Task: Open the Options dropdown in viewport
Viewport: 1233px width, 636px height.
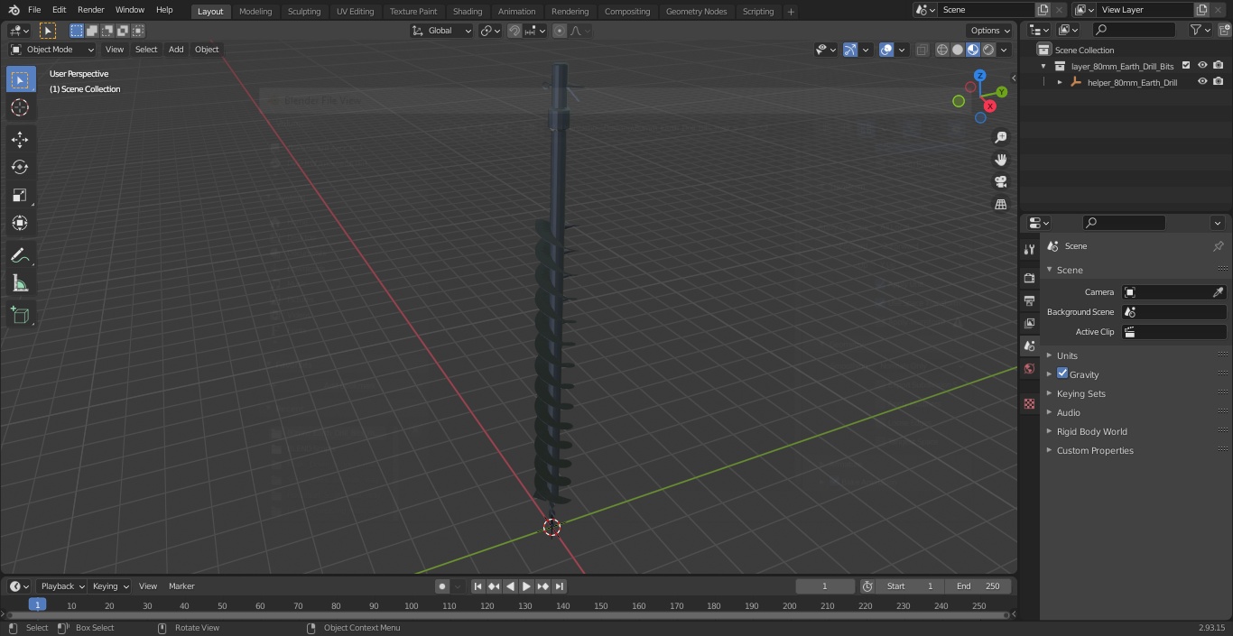Action: 990,31
